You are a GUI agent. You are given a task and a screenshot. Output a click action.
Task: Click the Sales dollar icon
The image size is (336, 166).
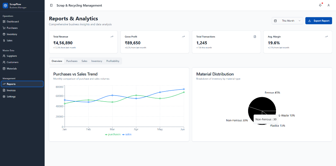pos(4,40)
